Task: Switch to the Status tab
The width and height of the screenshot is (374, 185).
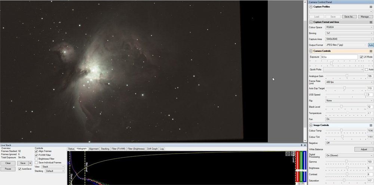Action: [x=71, y=149]
